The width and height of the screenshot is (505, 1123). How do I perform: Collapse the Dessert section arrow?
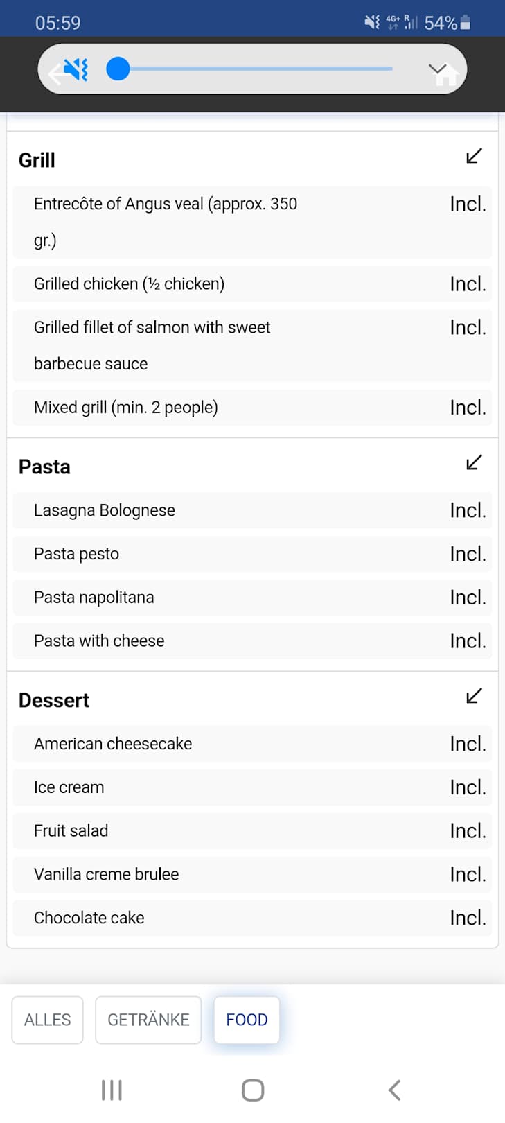point(474,696)
